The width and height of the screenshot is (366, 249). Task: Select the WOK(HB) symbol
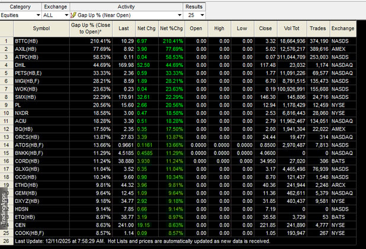pos(26,89)
